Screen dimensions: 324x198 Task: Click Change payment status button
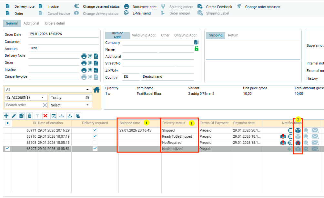[97, 6]
